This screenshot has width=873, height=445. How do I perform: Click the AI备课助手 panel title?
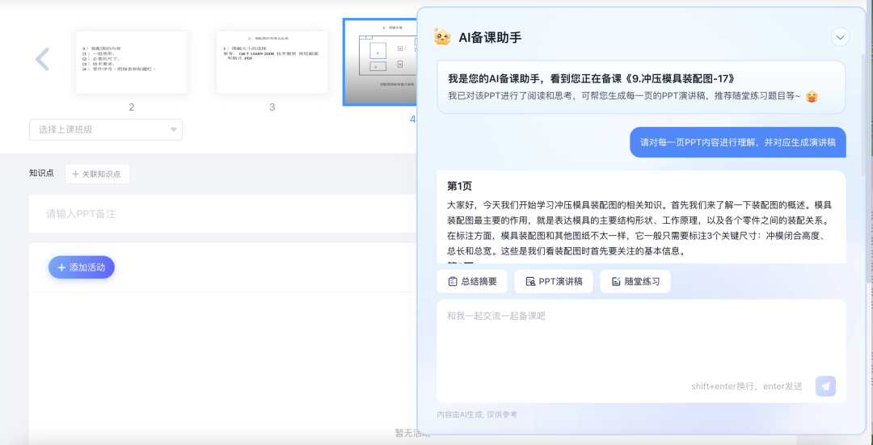click(490, 37)
